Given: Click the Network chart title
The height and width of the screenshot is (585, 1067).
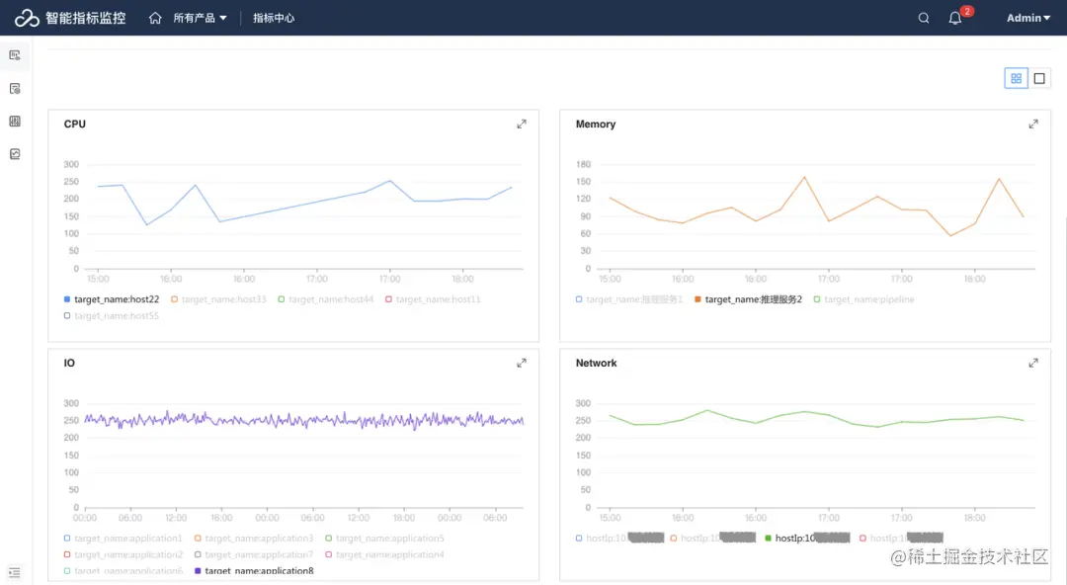Looking at the screenshot, I should point(596,363).
